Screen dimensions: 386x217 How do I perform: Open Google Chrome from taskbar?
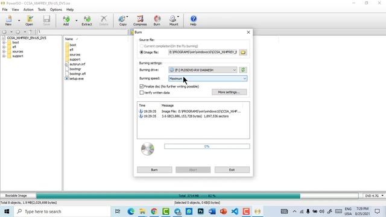[154, 212]
